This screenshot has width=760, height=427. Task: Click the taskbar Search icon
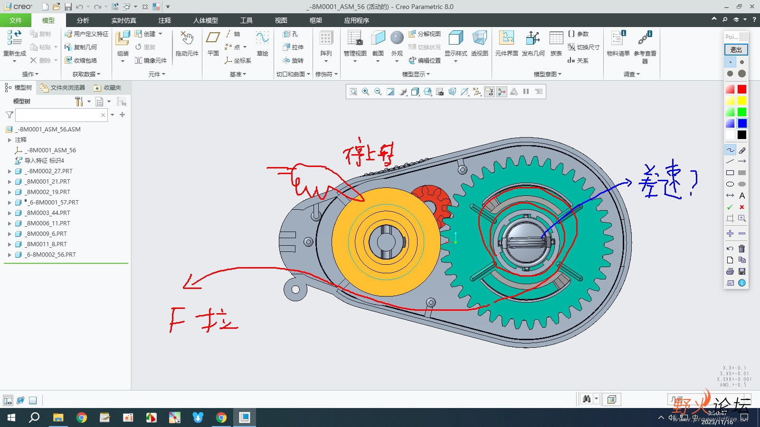coord(34,418)
